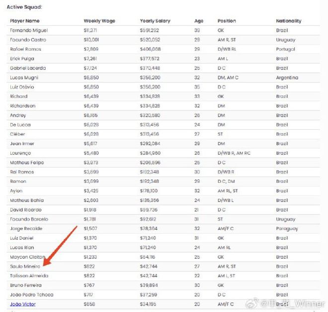This screenshot has width=328, height=312.
Task: Click on Facundo Castro's name
Action: 28,40
